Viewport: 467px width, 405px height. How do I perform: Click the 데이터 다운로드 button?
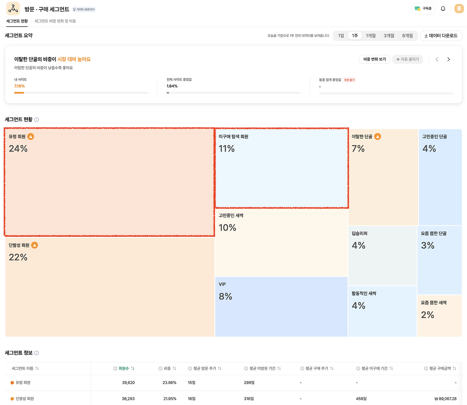click(441, 36)
